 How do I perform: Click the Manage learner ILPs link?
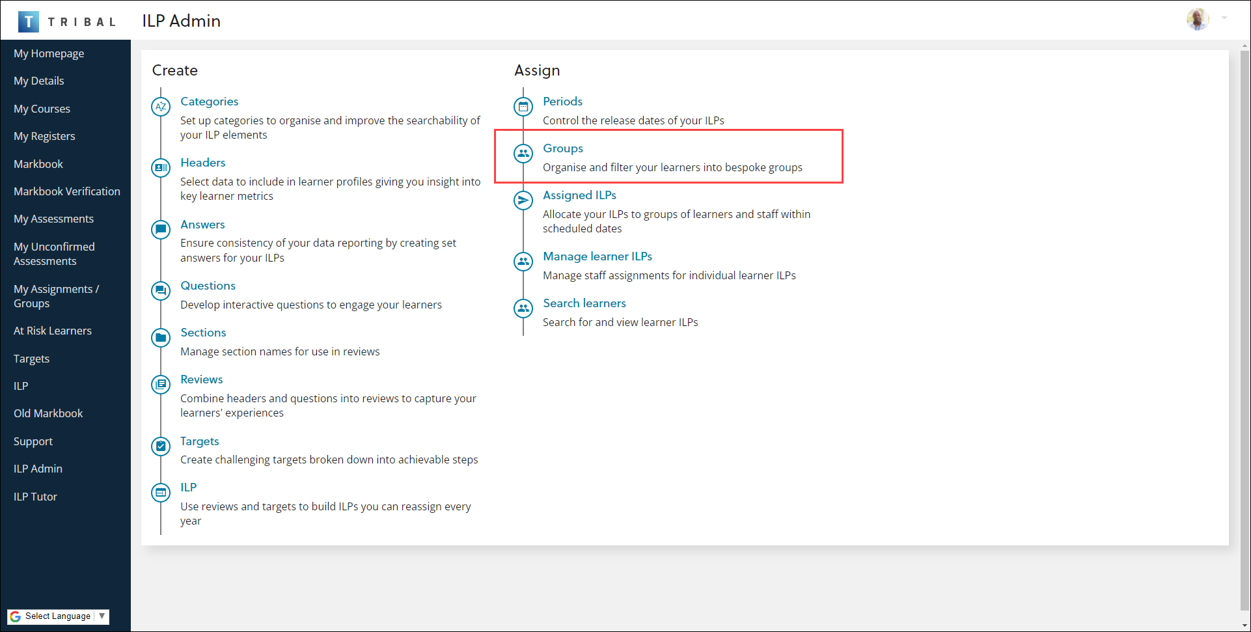pyautogui.click(x=598, y=256)
